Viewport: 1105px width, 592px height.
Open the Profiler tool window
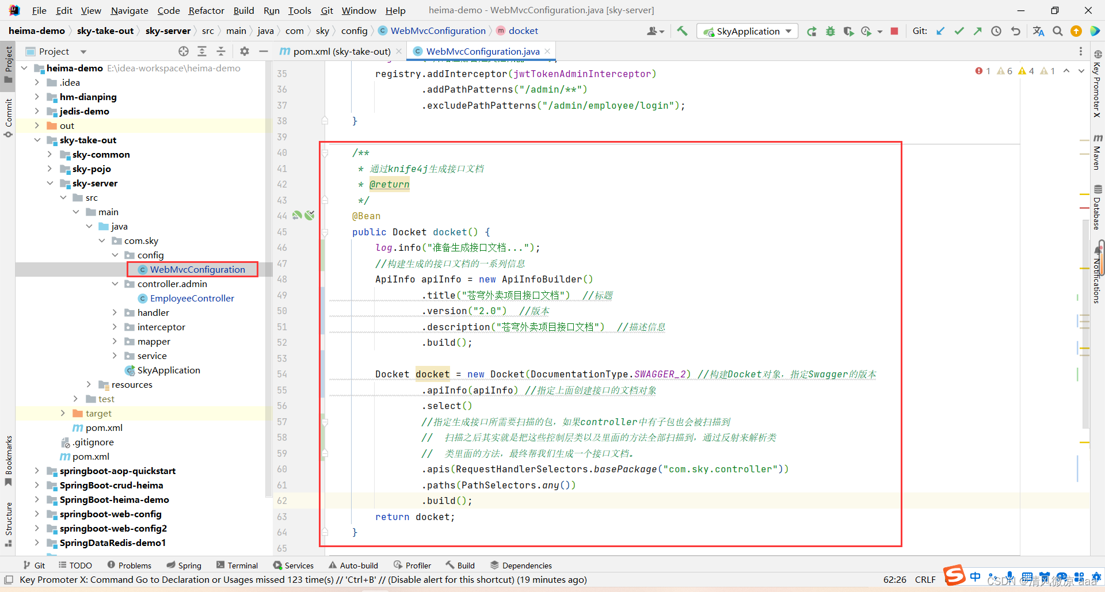[412, 566]
